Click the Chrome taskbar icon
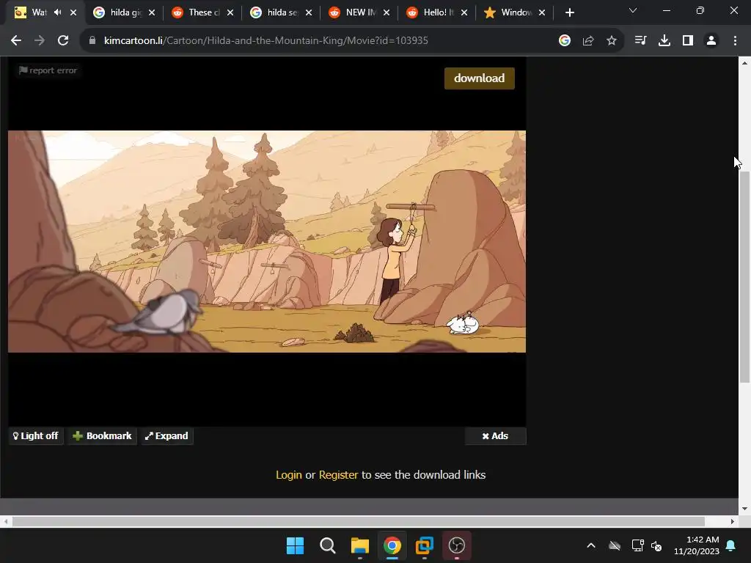The width and height of the screenshot is (751, 563). [x=392, y=545]
